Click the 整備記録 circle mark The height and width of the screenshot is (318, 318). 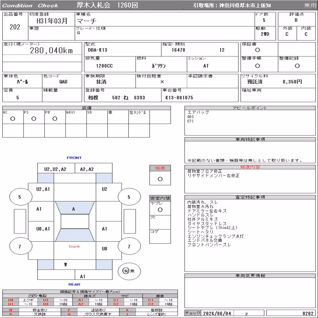click(x=297, y=66)
